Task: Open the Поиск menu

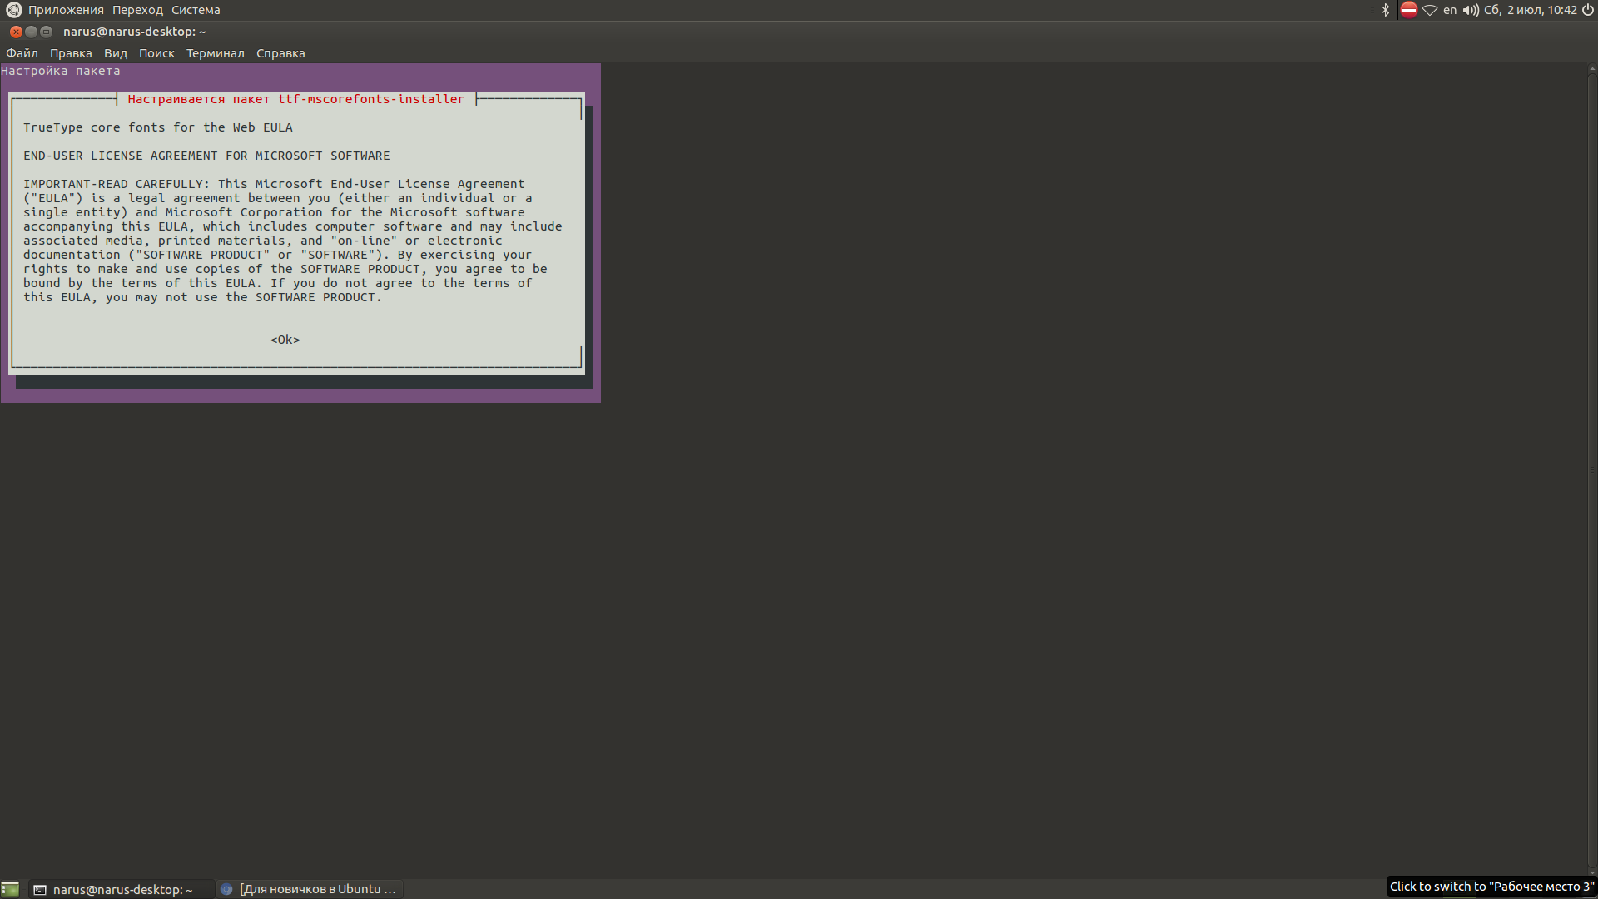Action: click(x=156, y=53)
